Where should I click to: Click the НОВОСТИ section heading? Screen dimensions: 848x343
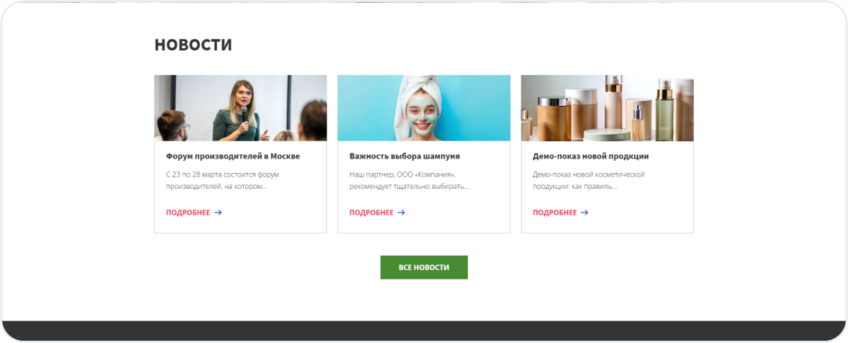tap(193, 45)
